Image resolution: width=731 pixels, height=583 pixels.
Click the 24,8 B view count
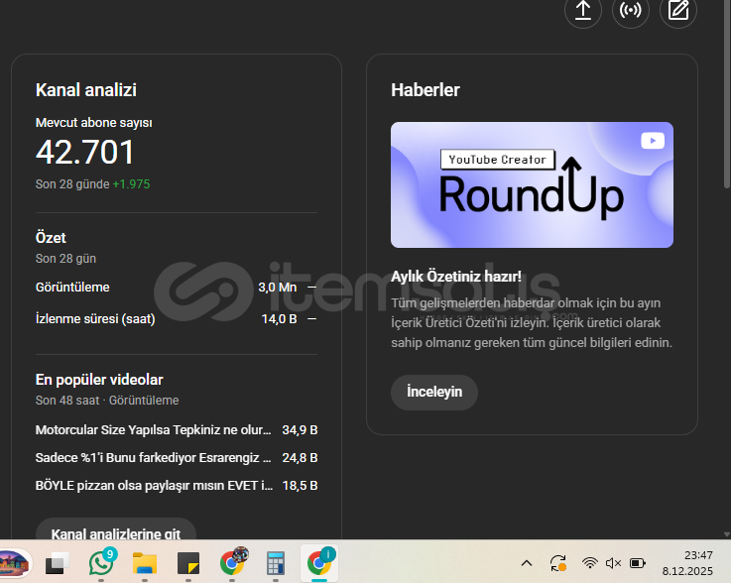coord(300,458)
